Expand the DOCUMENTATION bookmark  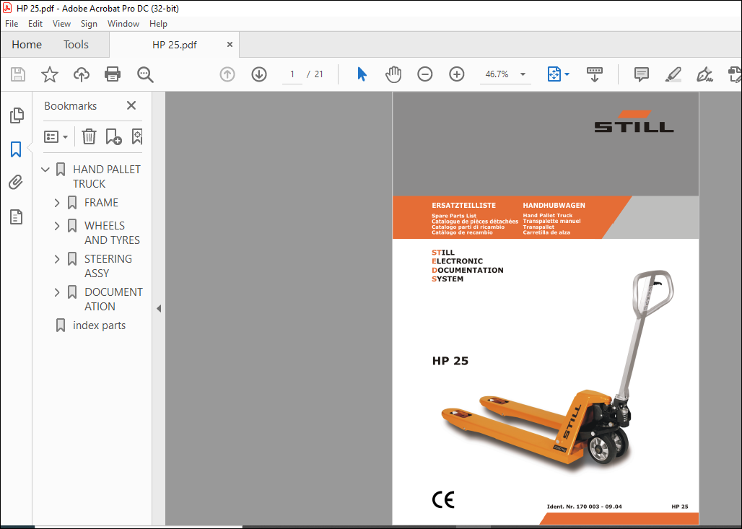(x=57, y=292)
